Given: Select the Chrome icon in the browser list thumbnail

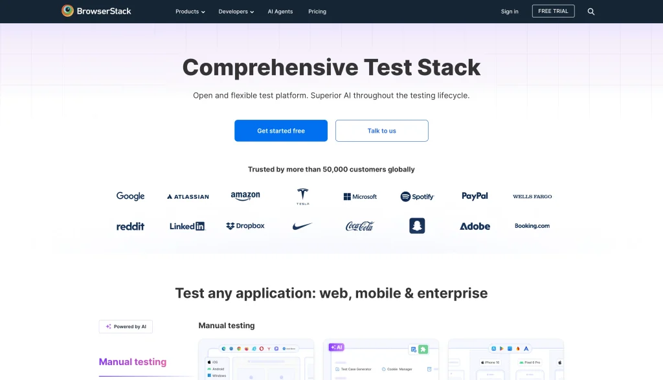Looking at the screenshot, I should tap(238, 348).
